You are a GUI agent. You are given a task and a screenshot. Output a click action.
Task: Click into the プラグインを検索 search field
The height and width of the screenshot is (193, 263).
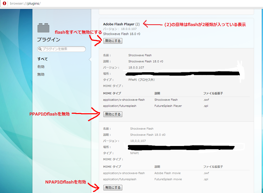point(61,49)
